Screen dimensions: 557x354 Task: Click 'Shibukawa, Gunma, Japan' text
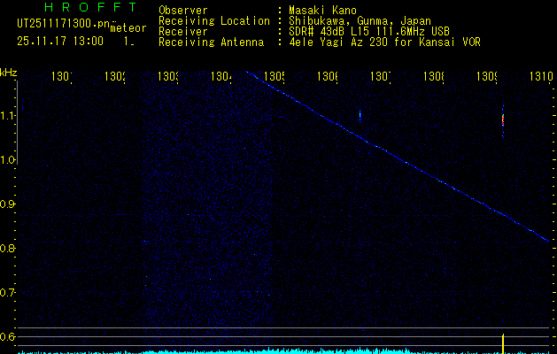click(360, 21)
